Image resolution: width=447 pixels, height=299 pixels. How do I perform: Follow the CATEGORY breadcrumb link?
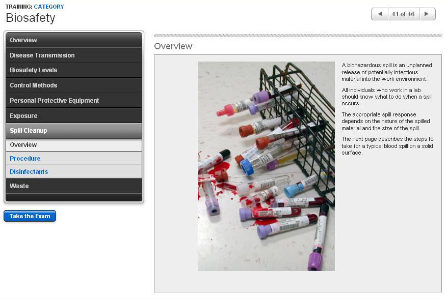[49, 7]
